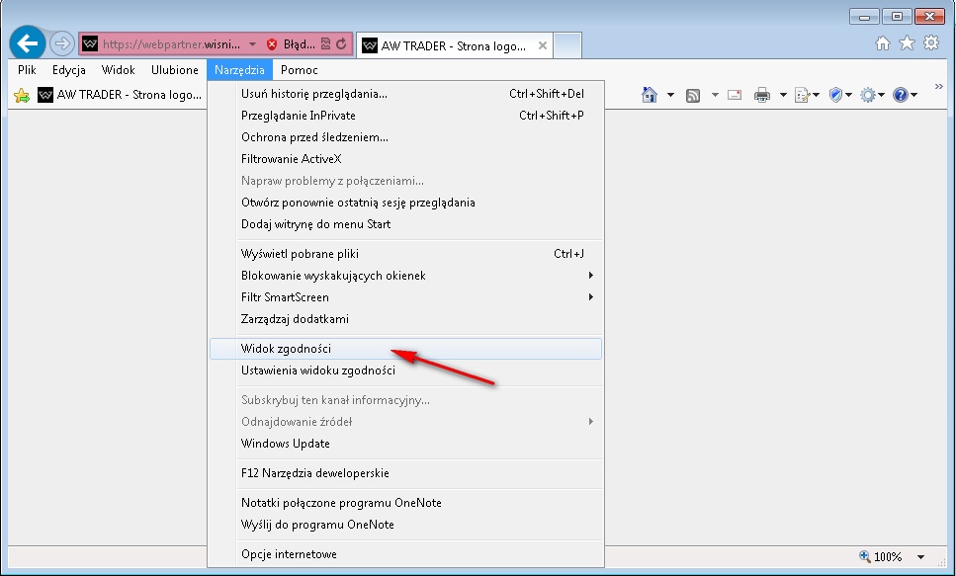
Task: Open Favorites with the star icon
Action: [x=907, y=42]
